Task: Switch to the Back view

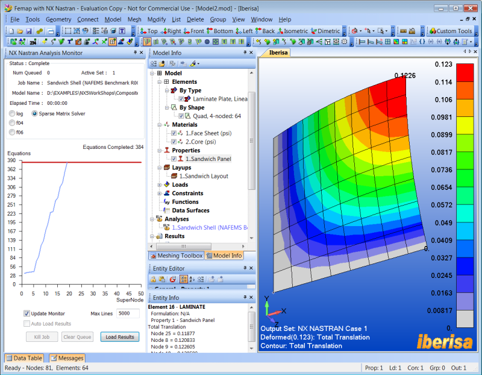Action: point(265,31)
